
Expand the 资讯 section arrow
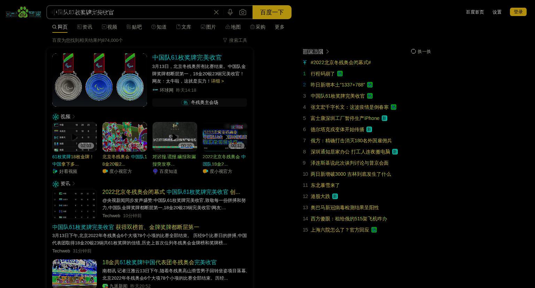click(74, 183)
